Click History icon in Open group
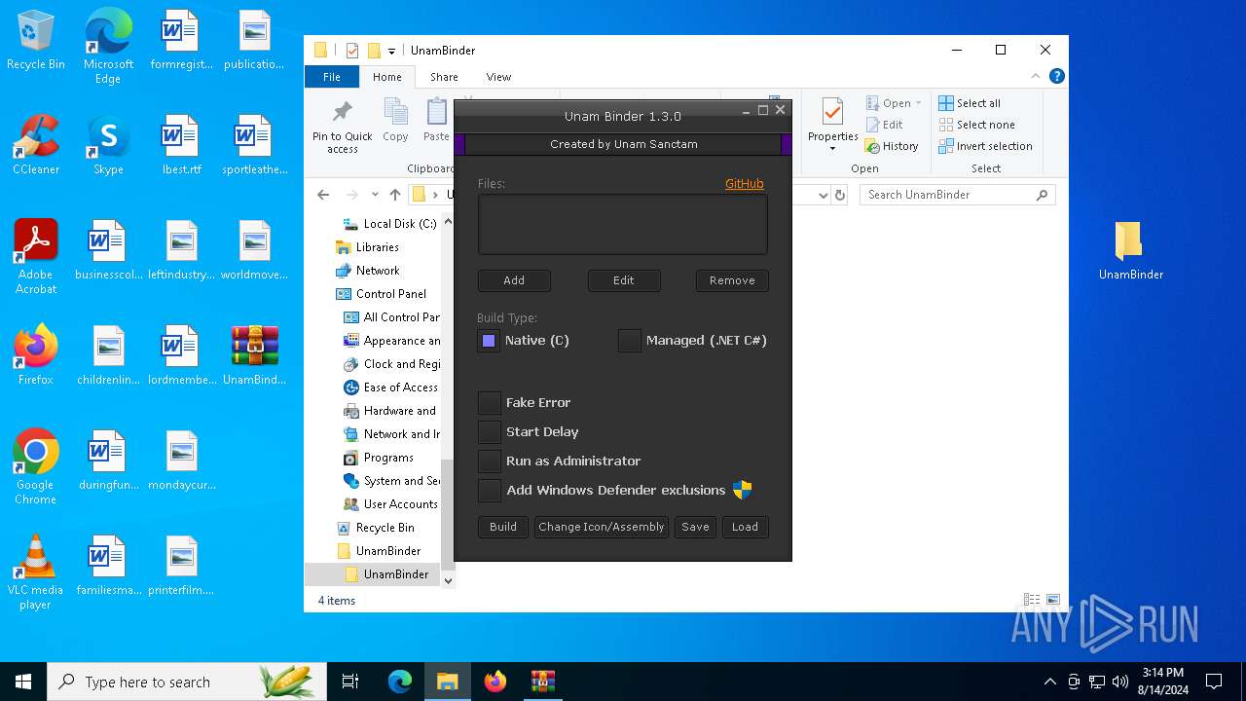This screenshot has height=701, width=1246. [x=873, y=146]
